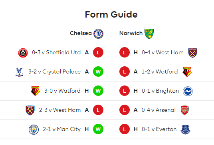Click the Norwich team name
Screen dimensions: 214x145
(131, 33)
